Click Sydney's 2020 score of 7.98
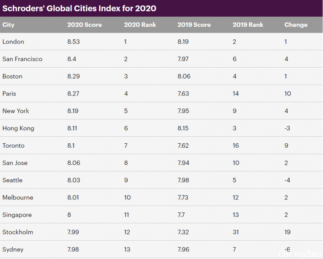Image resolution: width=323 pixels, height=259 pixels. (73, 250)
